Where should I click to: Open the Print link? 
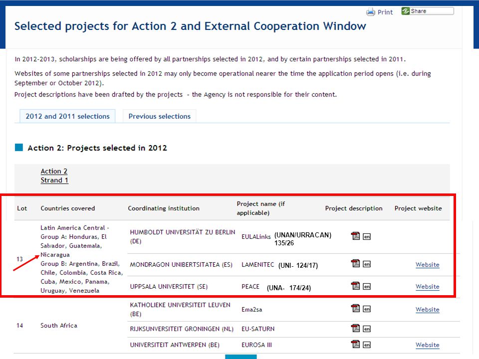tap(385, 12)
